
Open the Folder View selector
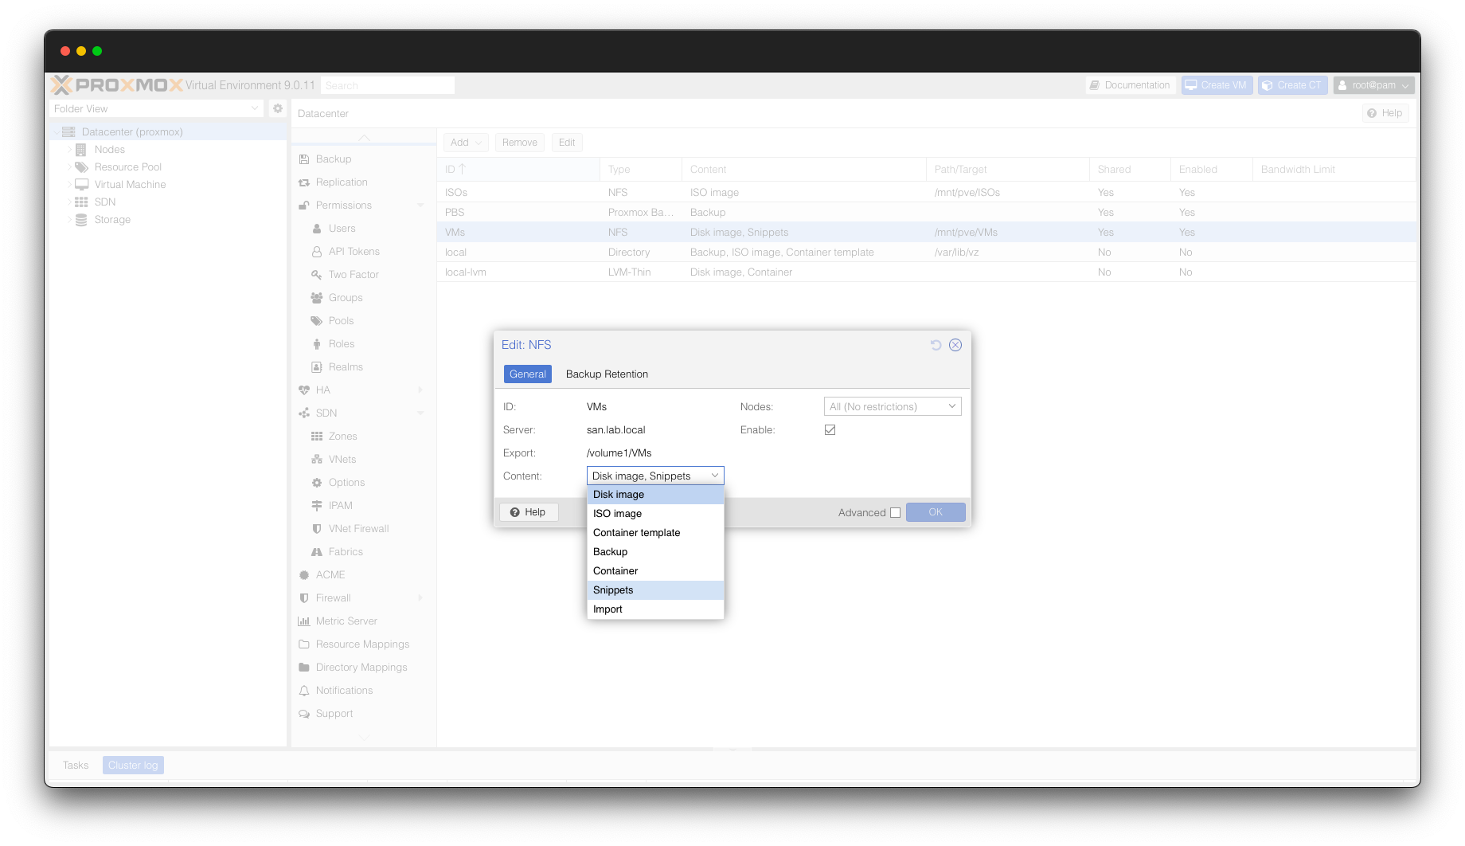[x=156, y=108]
